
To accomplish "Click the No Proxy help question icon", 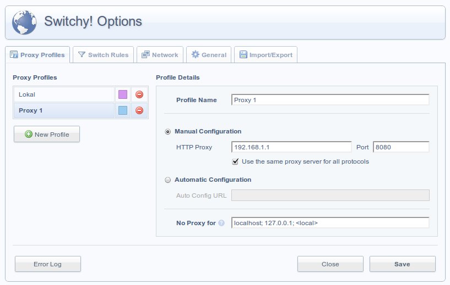I will pos(221,223).
